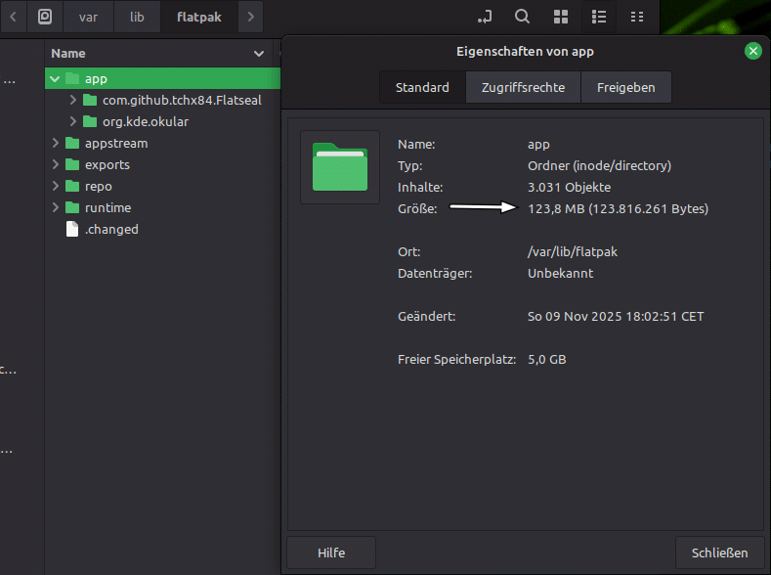Viewport: 771px width, 575px height.
Task: Click the location value /var/lib/flatpak
Action: [573, 252]
